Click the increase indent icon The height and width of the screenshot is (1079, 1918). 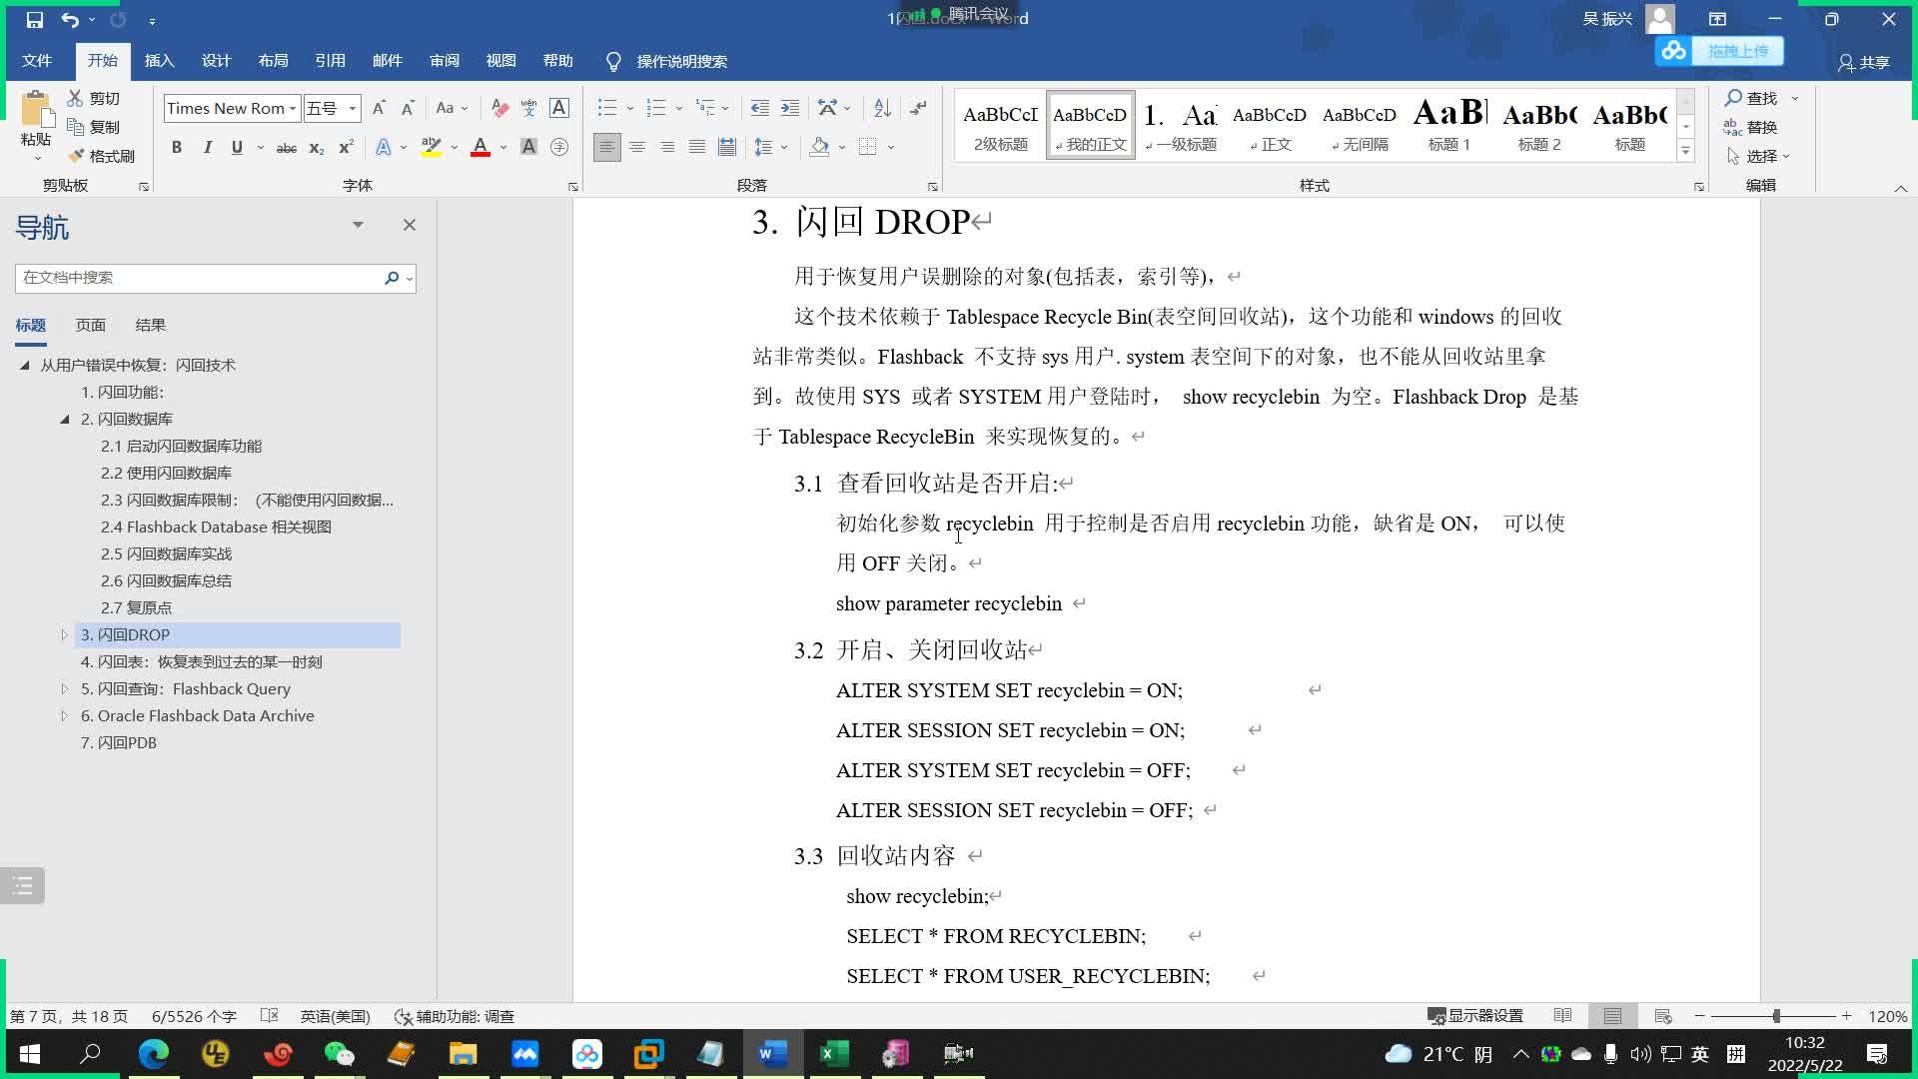click(x=789, y=108)
